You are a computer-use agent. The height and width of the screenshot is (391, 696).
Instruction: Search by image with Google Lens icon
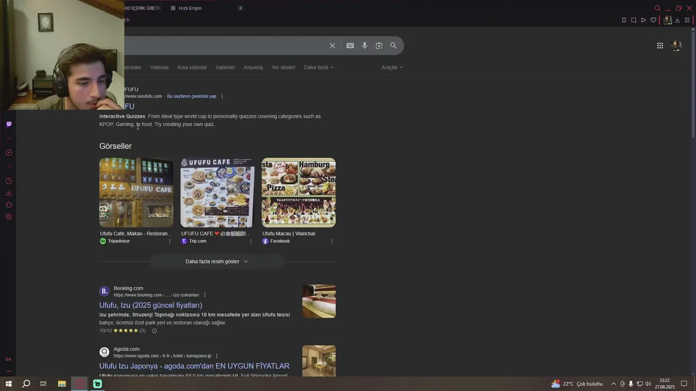379,46
